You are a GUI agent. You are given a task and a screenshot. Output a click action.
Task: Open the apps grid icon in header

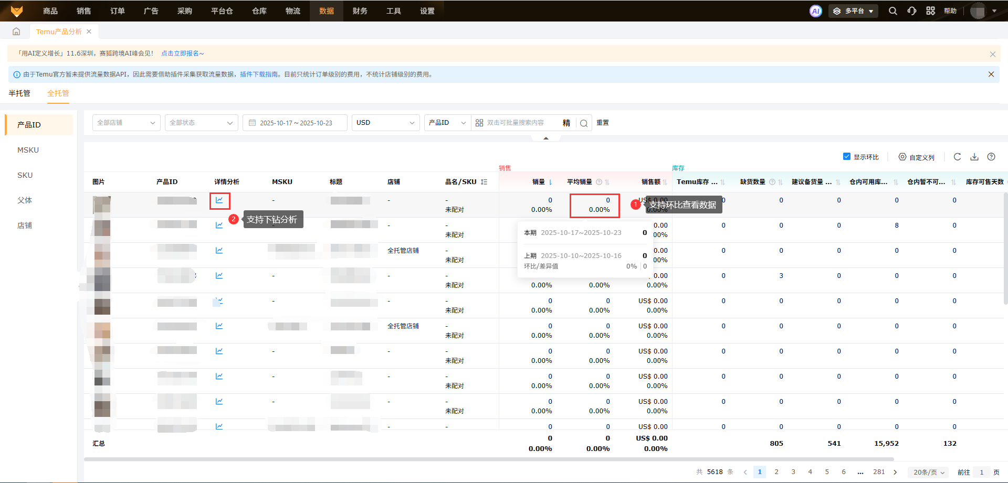[930, 11]
